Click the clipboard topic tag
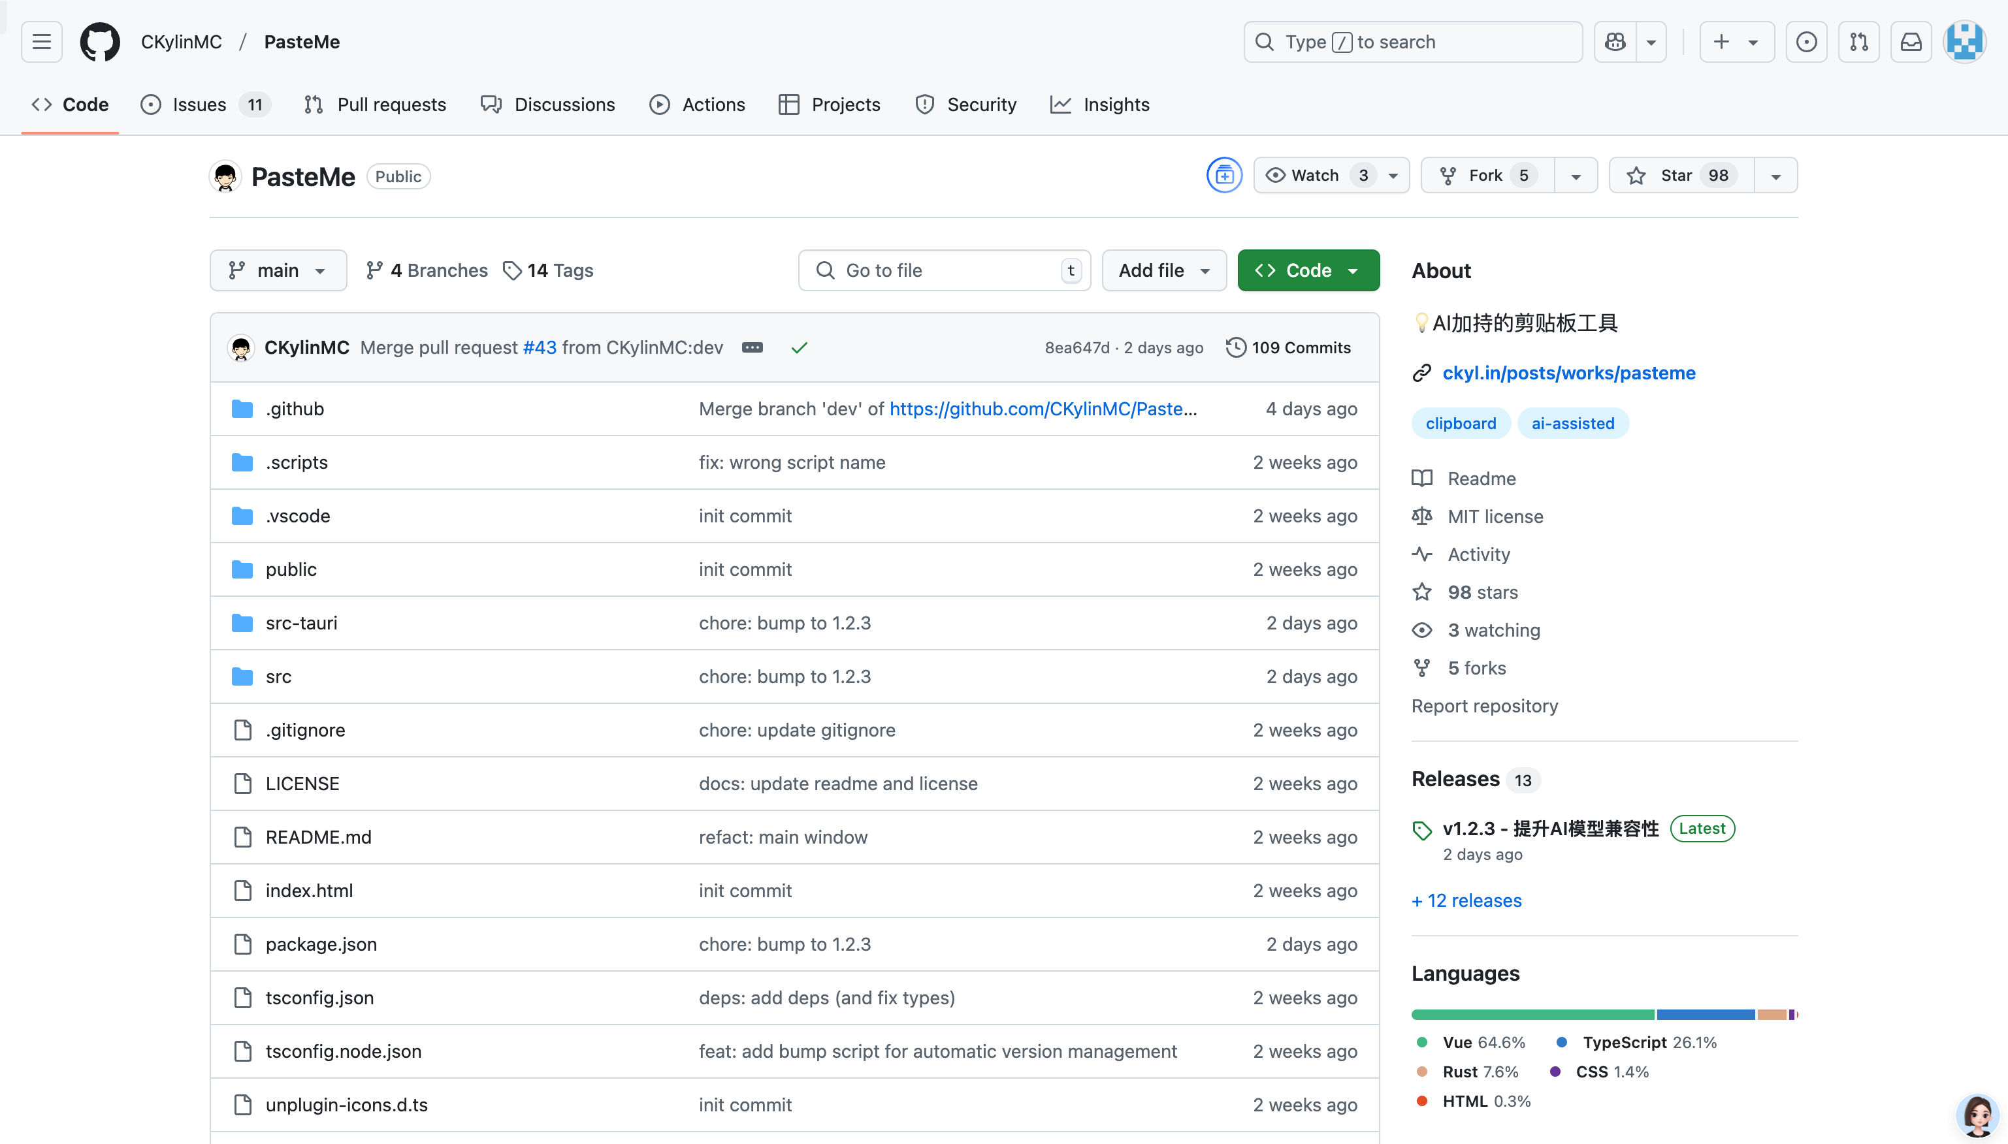Screen dimensions: 2008x1144 pyautogui.click(x=1461, y=424)
